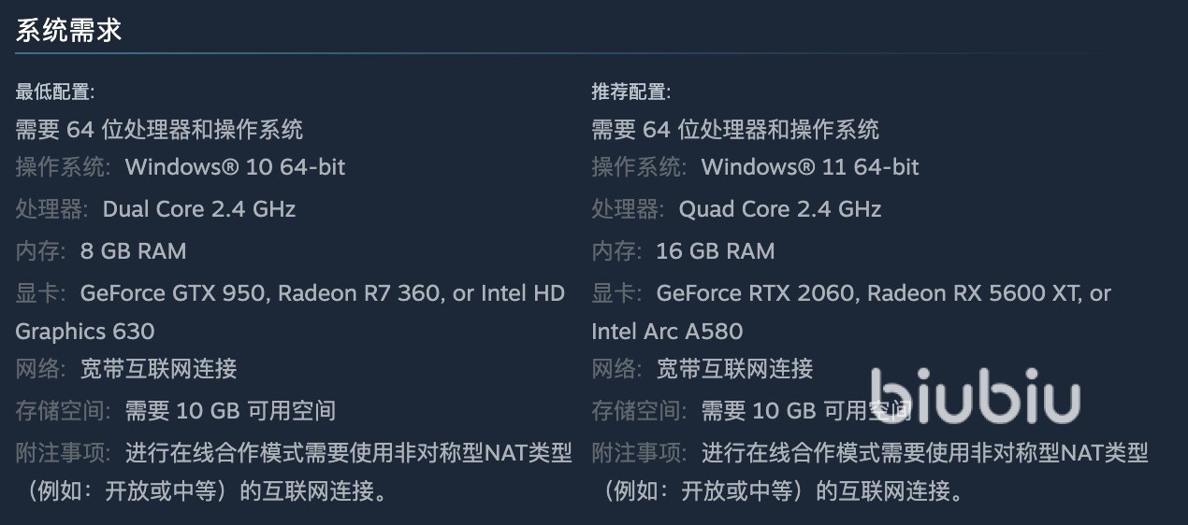Select the 推荐配置 label
The width and height of the screenshot is (1188, 525).
(x=631, y=92)
